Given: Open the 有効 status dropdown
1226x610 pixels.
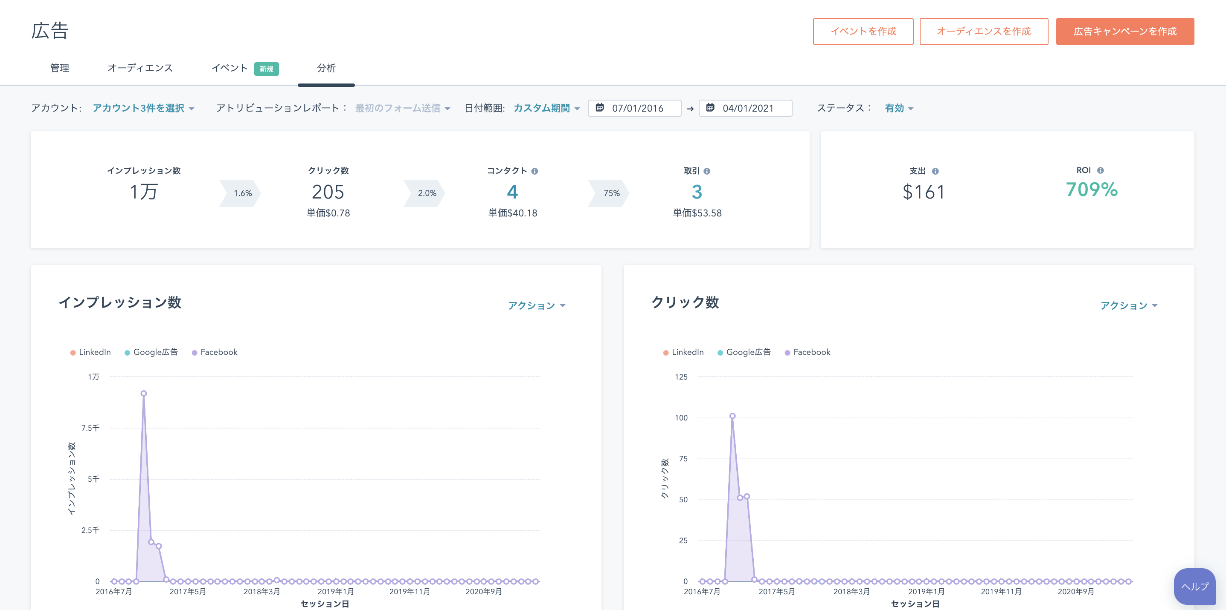Looking at the screenshot, I should tap(899, 108).
